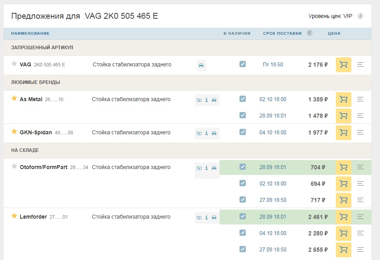Toggle in-stock checkbox for VAG row
380x260 pixels.
(x=243, y=64)
